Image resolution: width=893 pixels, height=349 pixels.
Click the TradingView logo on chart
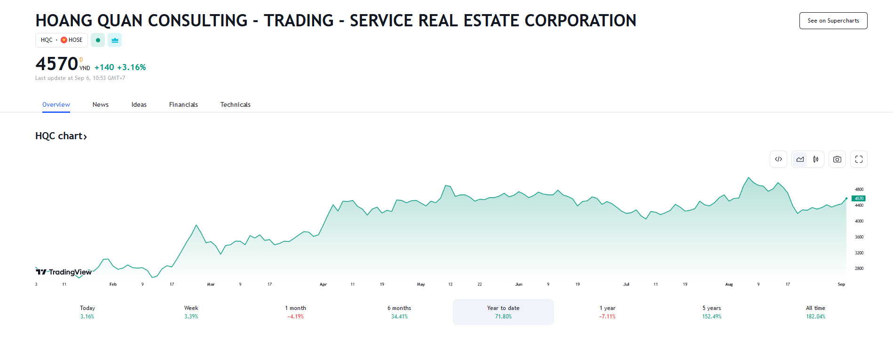click(64, 272)
